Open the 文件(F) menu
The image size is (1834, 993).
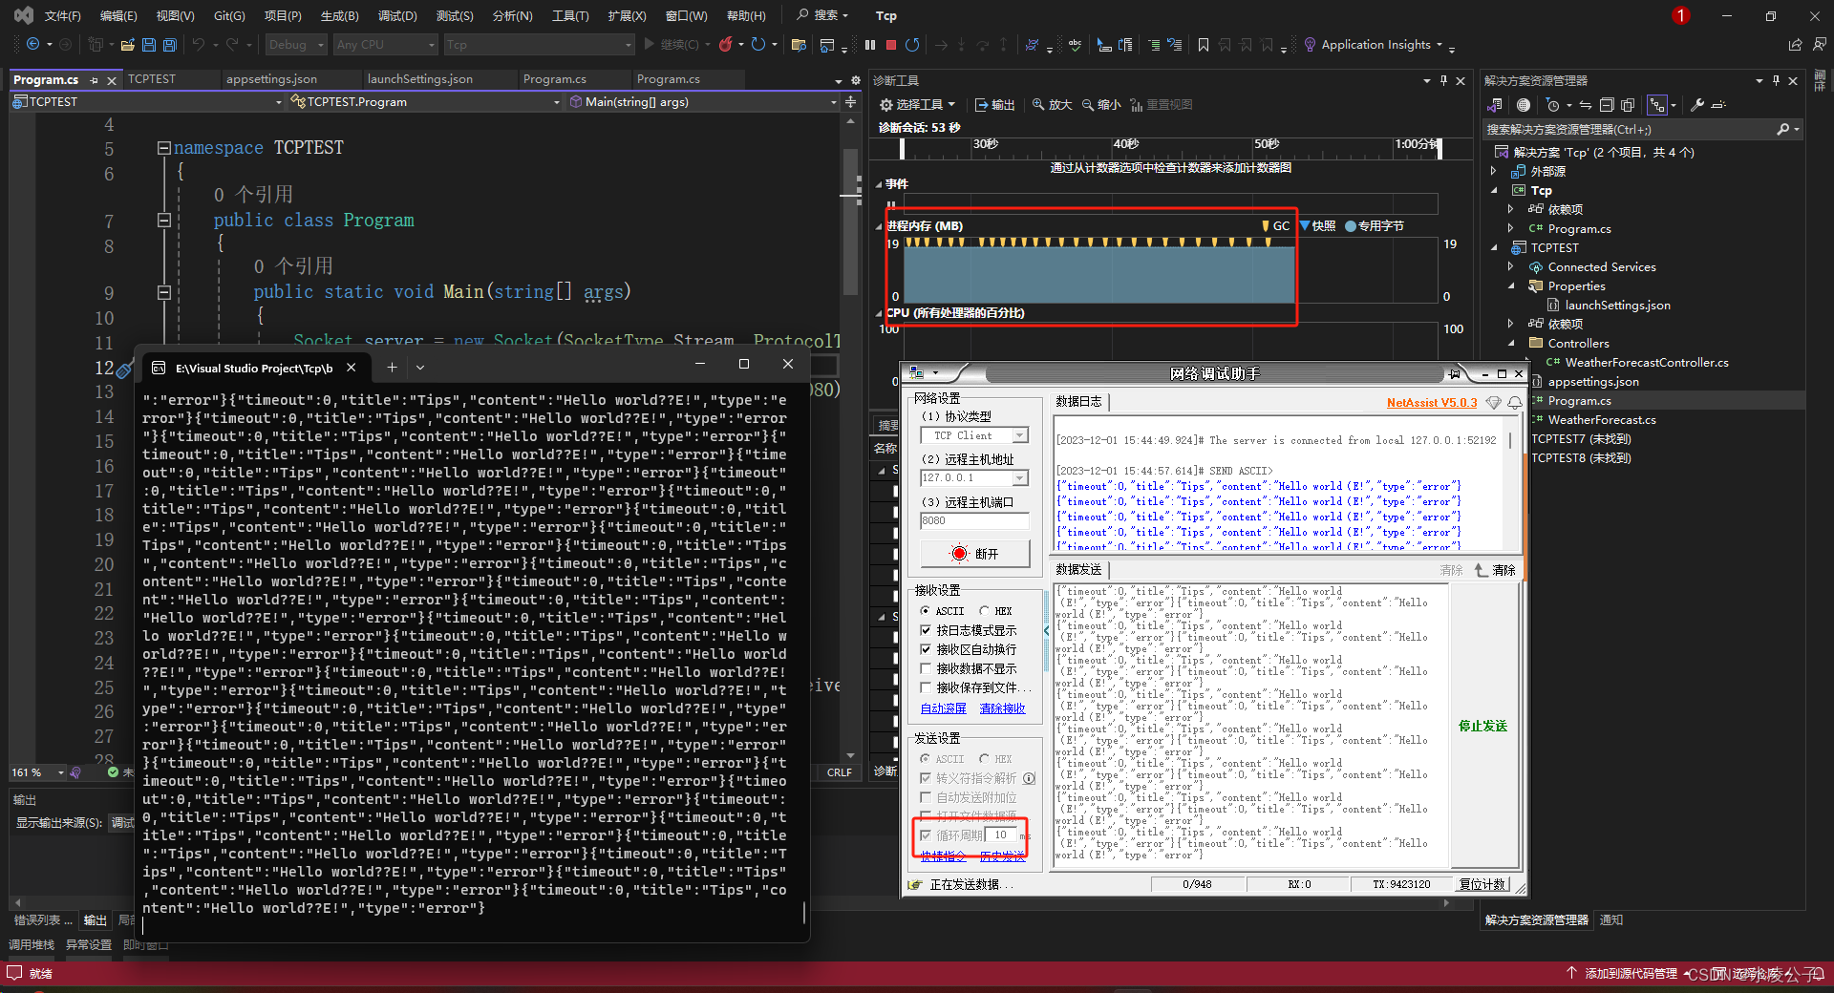pyautogui.click(x=63, y=15)
